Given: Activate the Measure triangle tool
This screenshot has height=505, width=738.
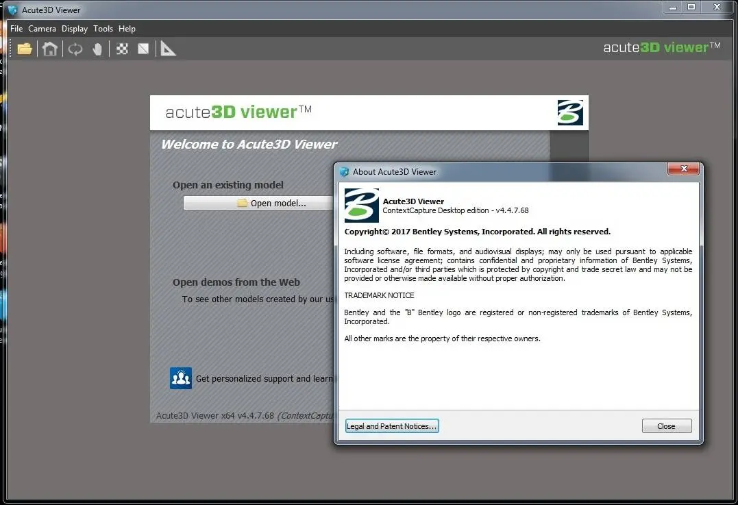Looking at the screenshot, I should coord(168,49).
